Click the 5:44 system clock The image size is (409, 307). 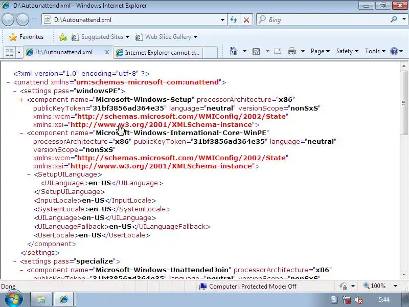384,299
